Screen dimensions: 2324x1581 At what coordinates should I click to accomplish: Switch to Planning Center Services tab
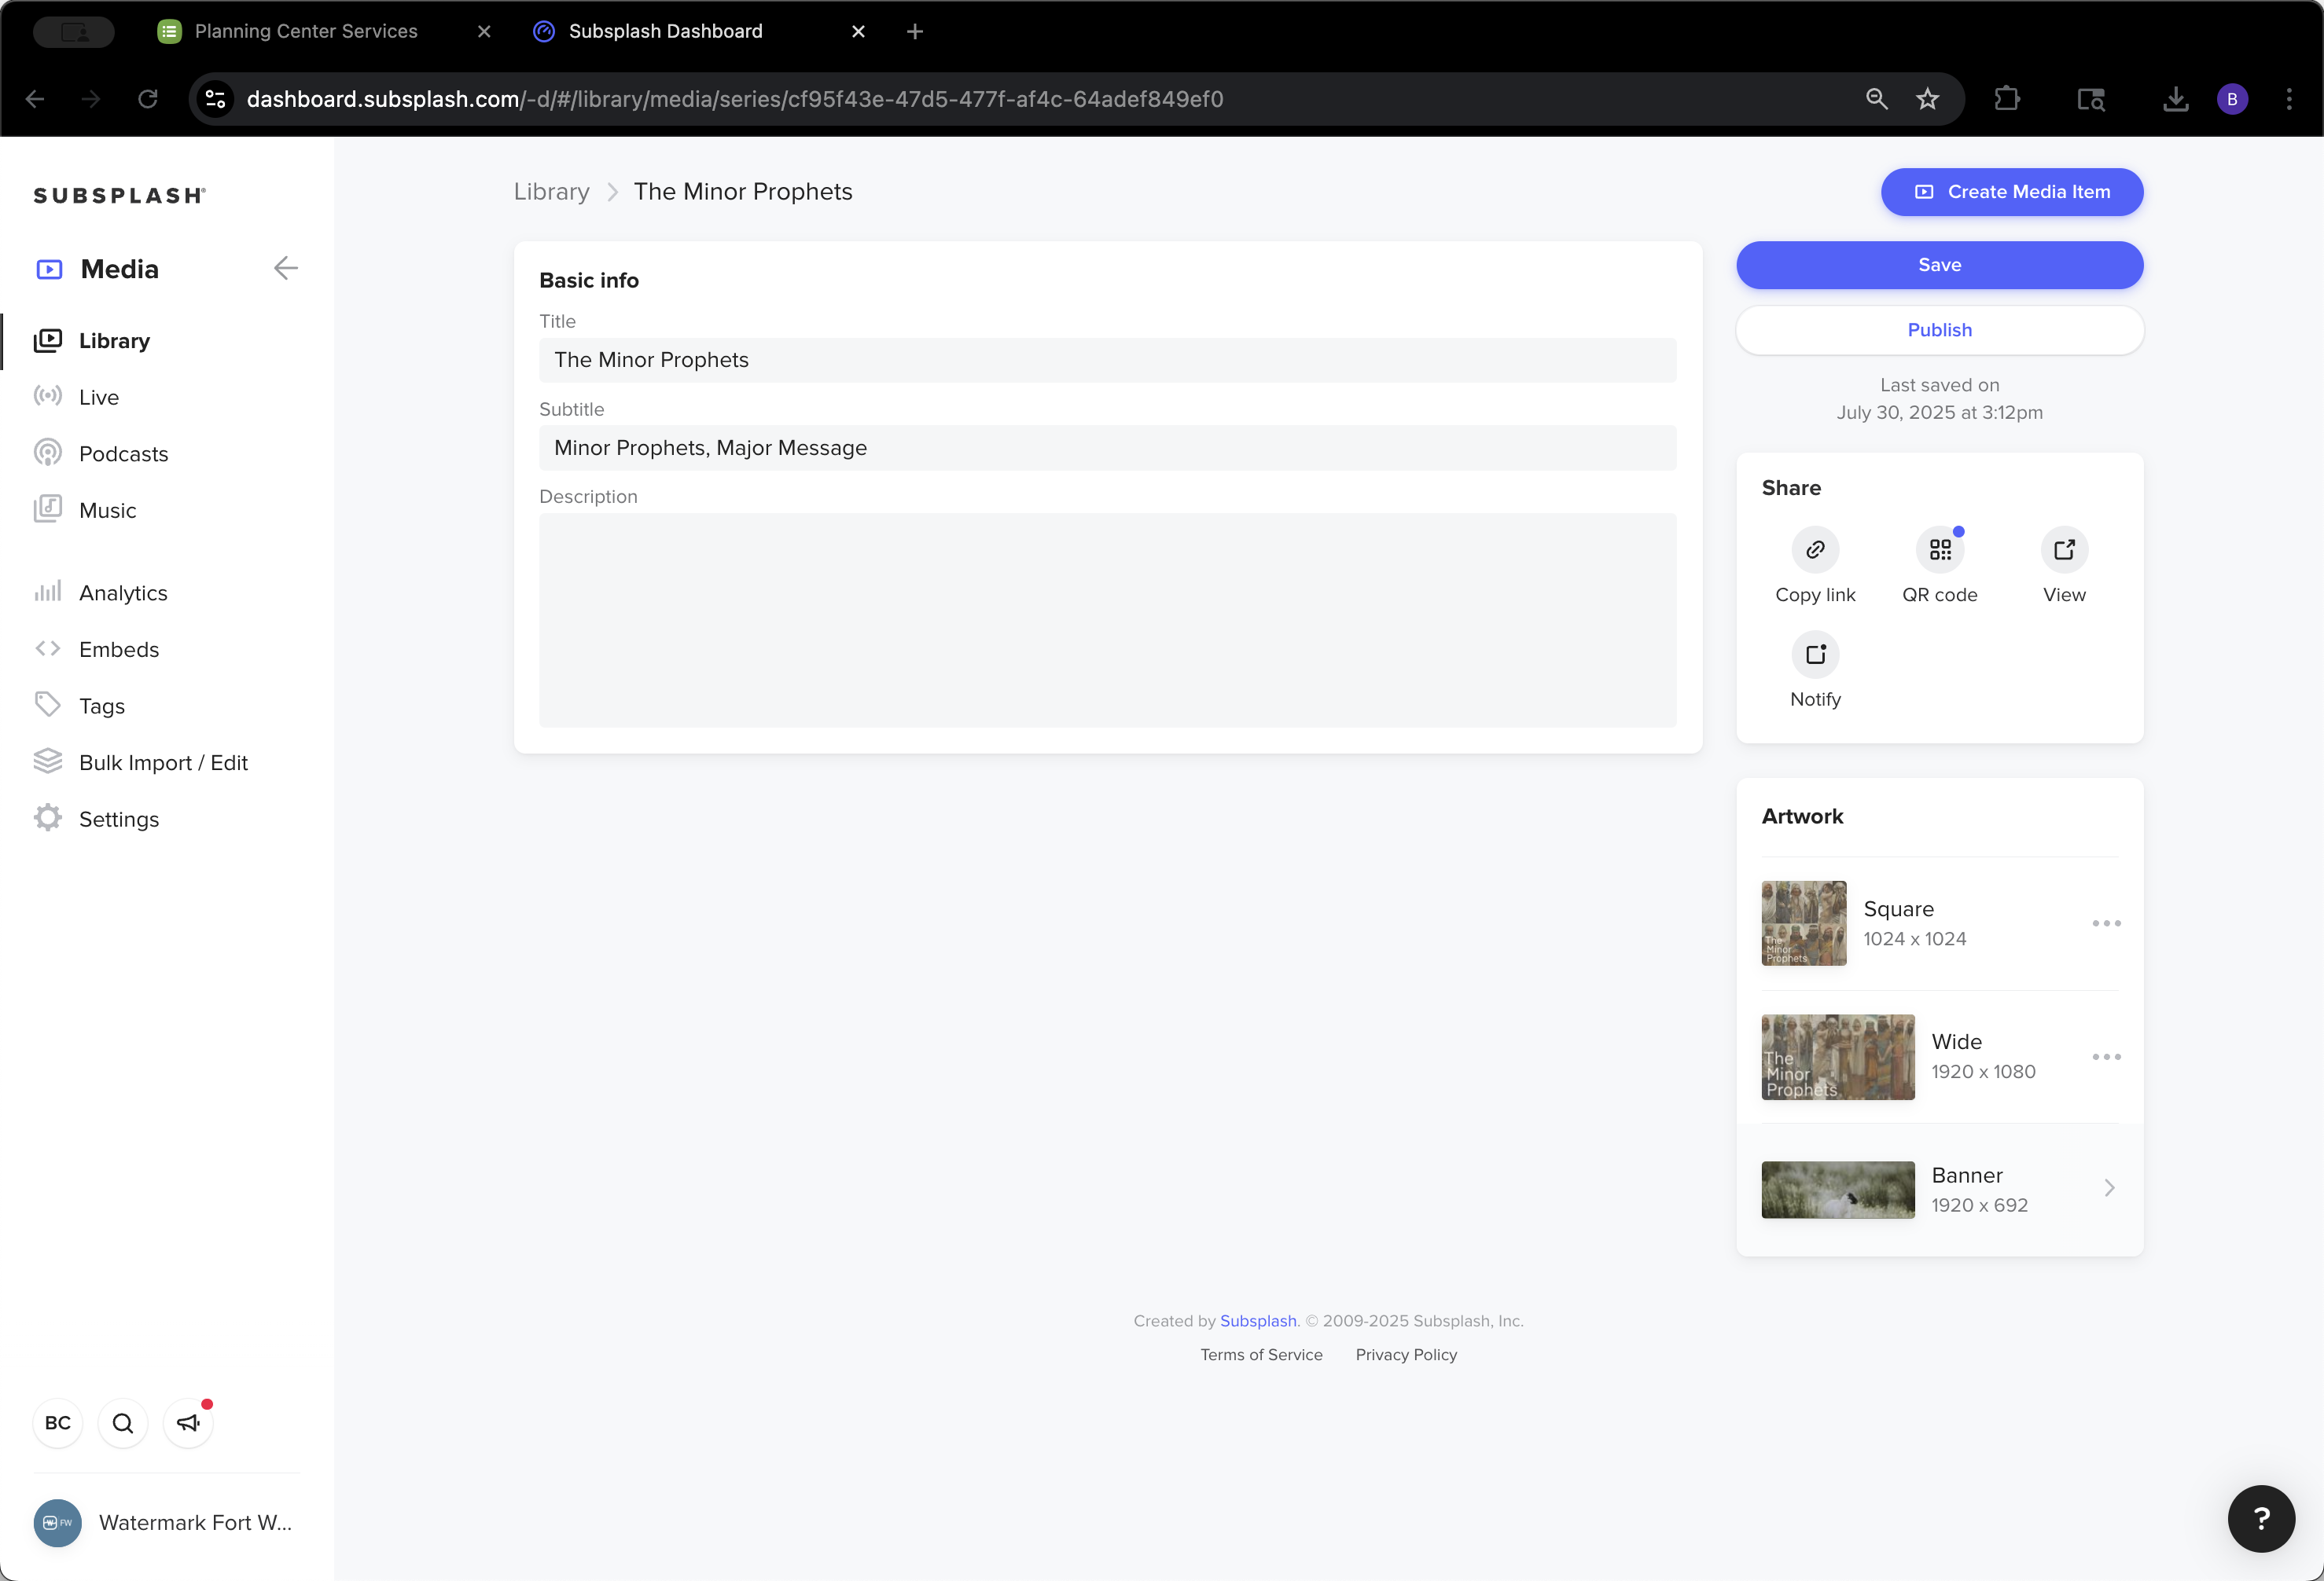pos(306,31)
